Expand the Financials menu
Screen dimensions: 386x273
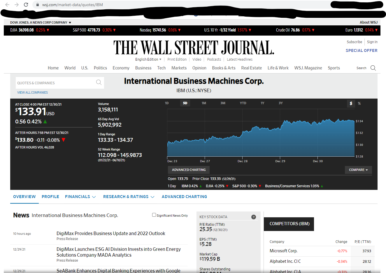(80, 197)
